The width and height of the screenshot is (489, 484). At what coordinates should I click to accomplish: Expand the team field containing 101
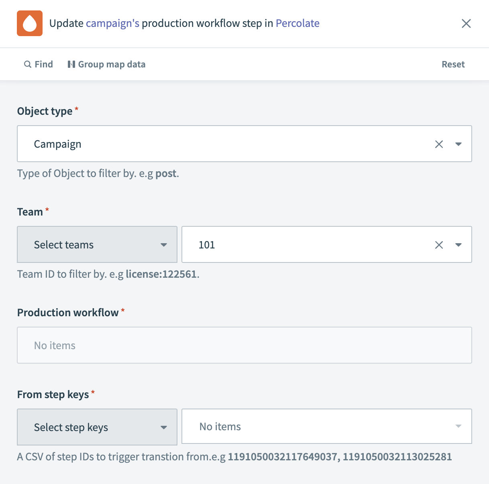click(x=458, y=244)
